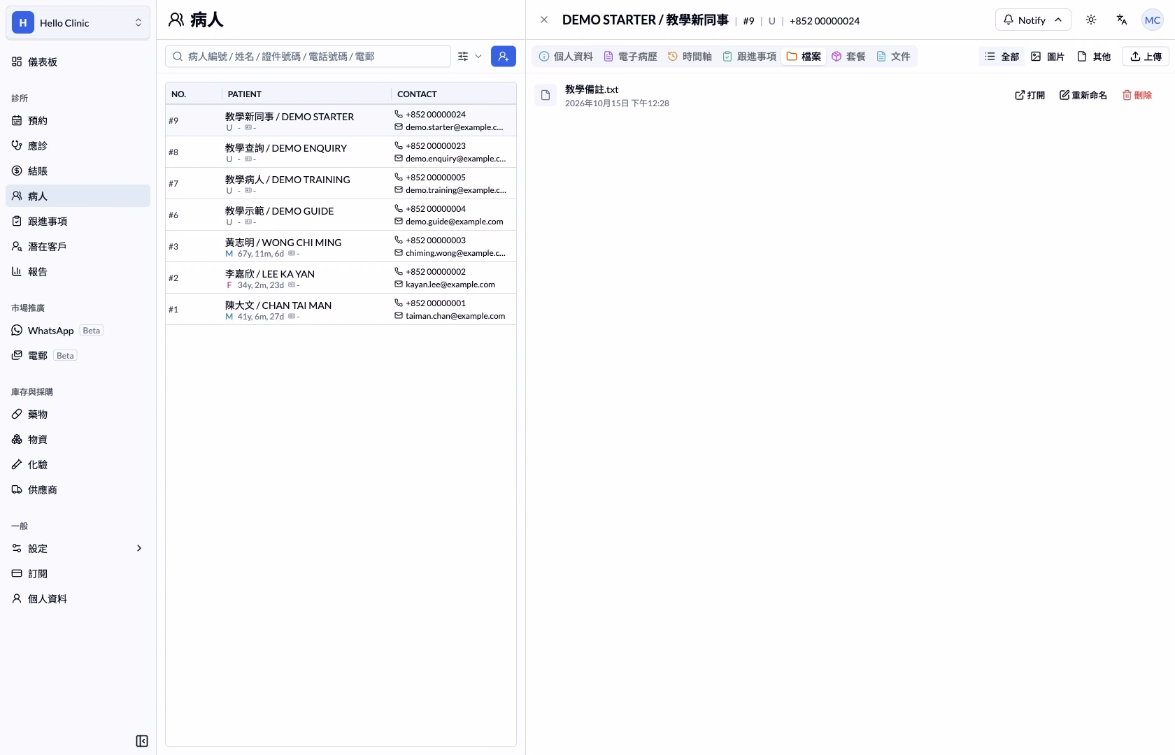The height and width of the screenshot is (755, 1175).
Task: Select patient row 陳大文 / CHAN TAI MAN
Action: pyautogui.click(x=341, y=310)
